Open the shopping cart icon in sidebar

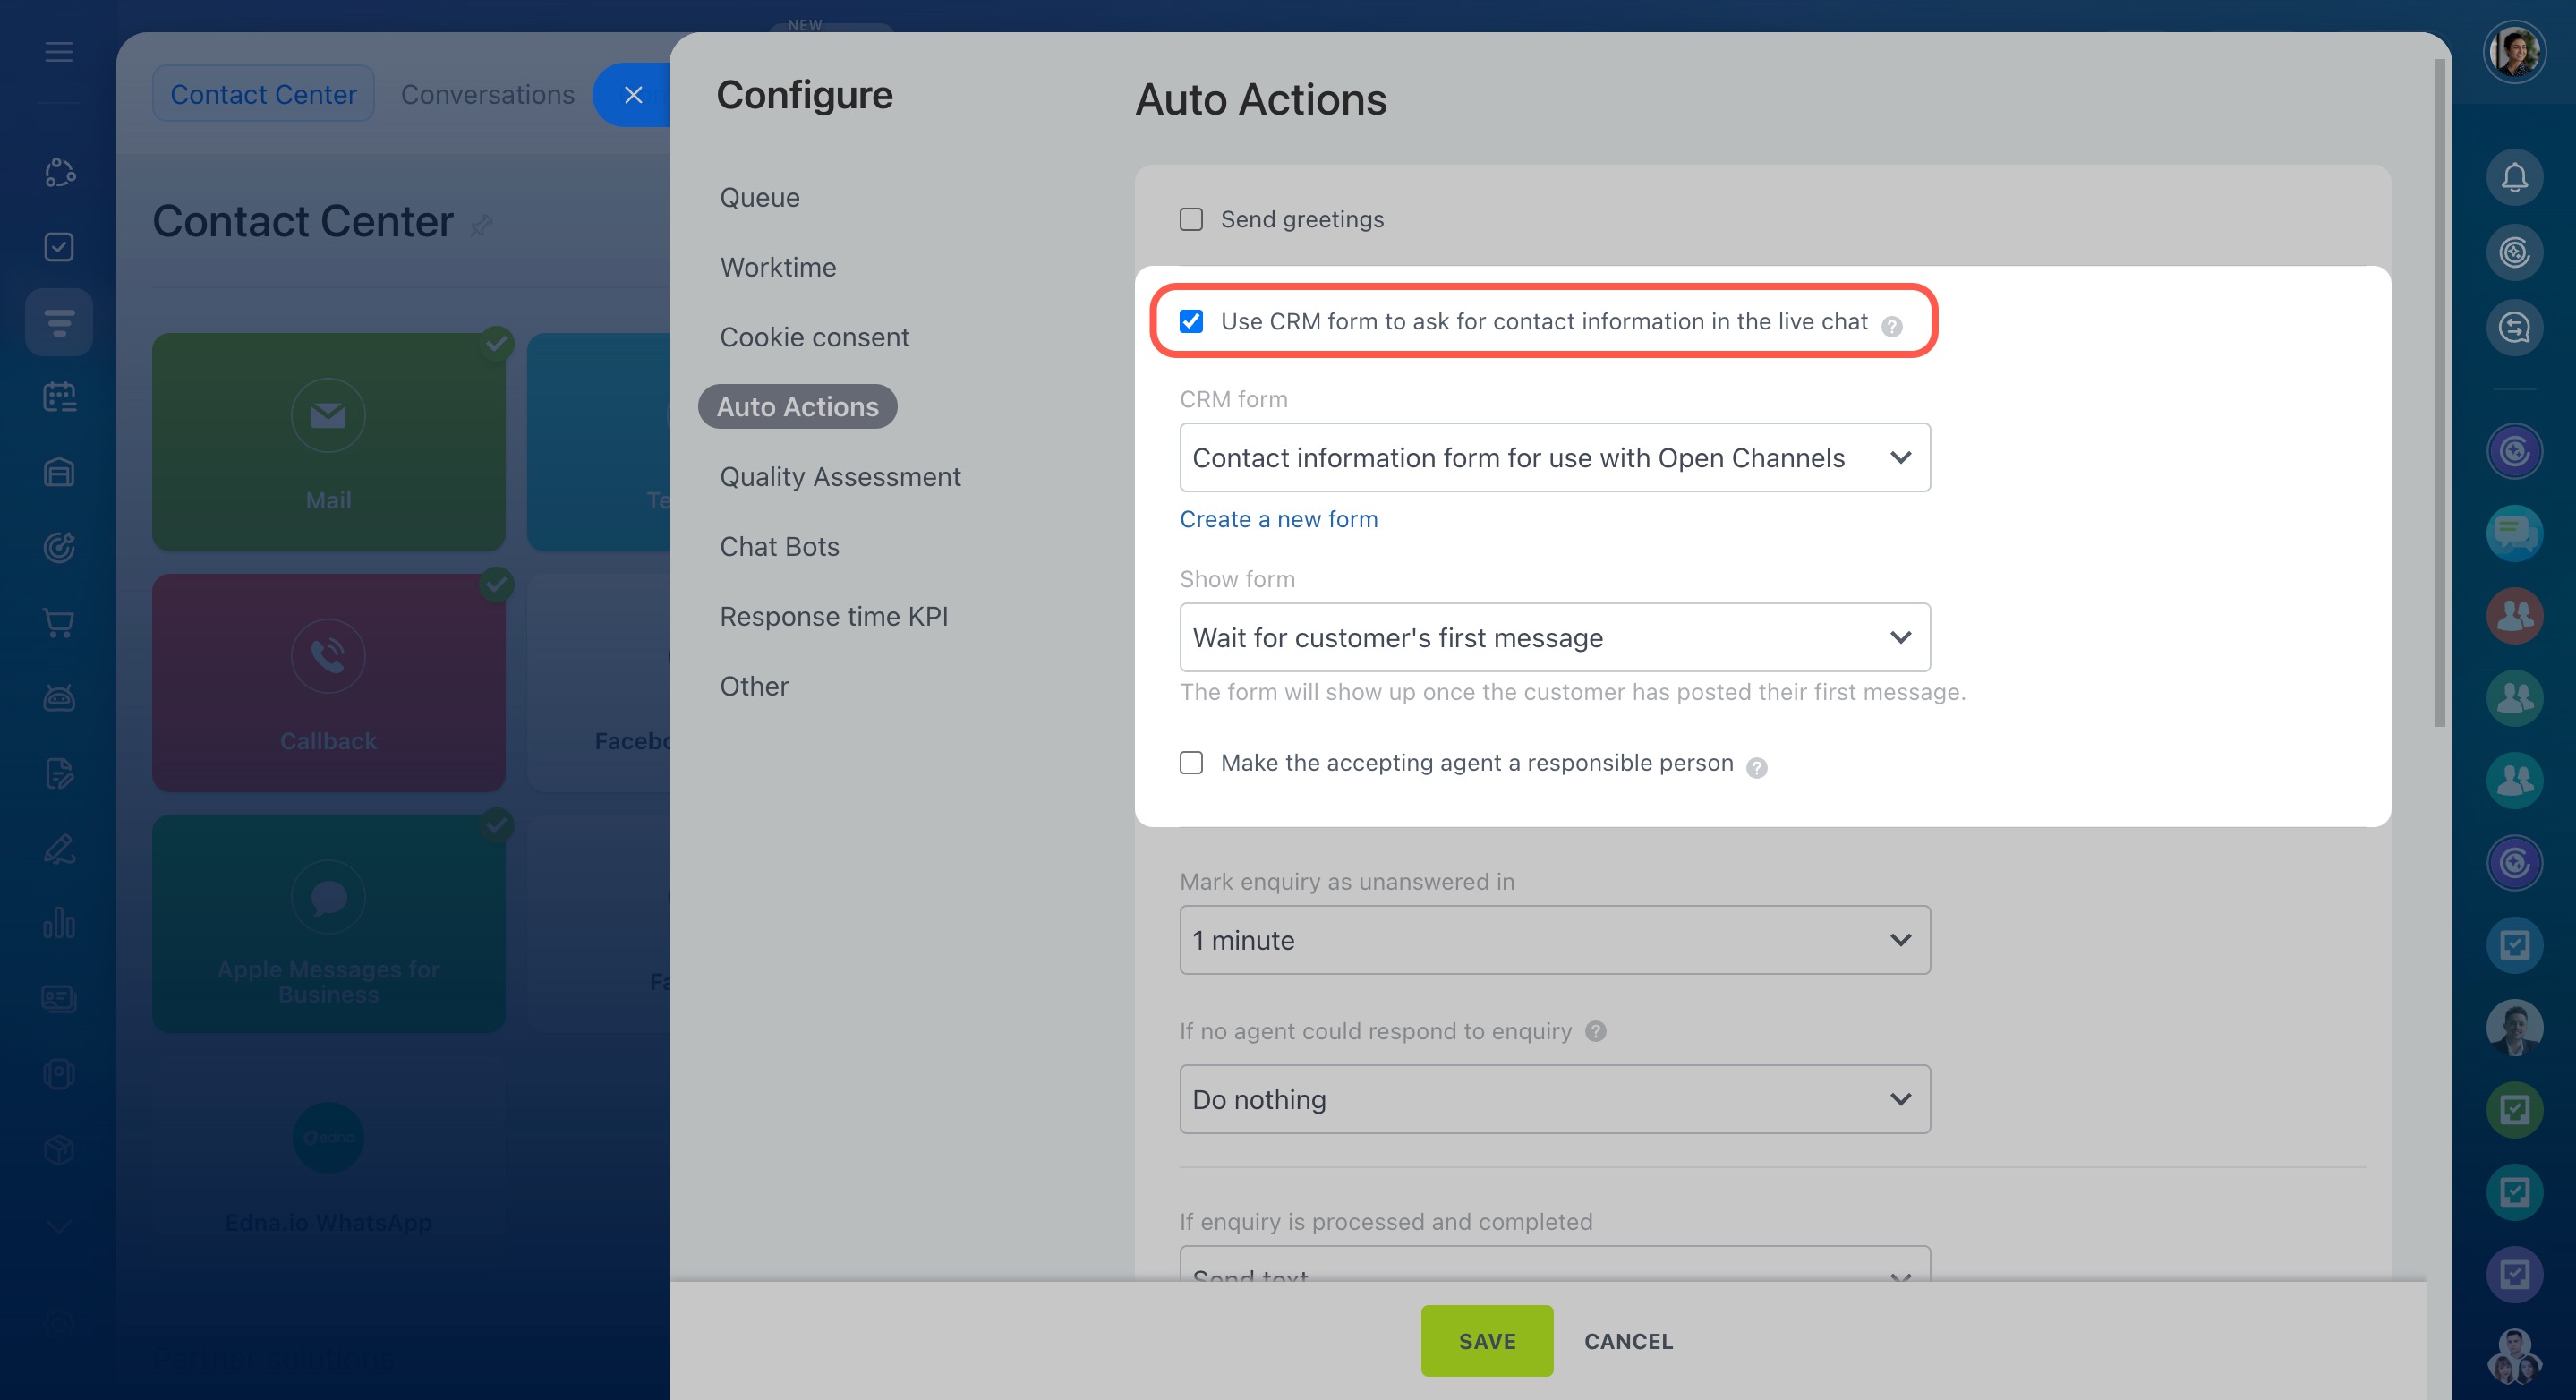59,622
